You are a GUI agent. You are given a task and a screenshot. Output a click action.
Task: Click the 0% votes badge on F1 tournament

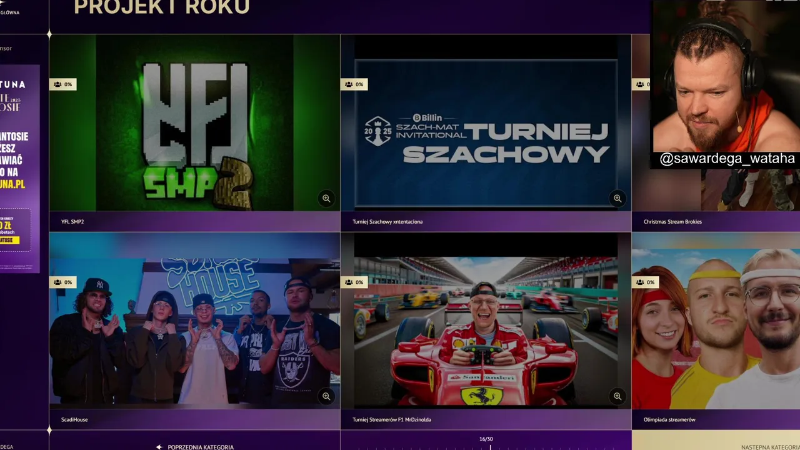(354, 282)
